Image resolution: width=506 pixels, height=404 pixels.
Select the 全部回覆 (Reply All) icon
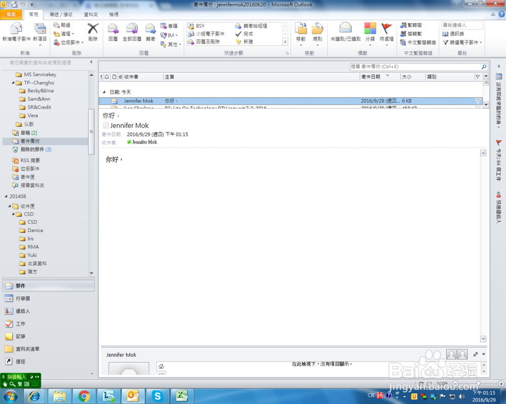click(x=132, y=29)
